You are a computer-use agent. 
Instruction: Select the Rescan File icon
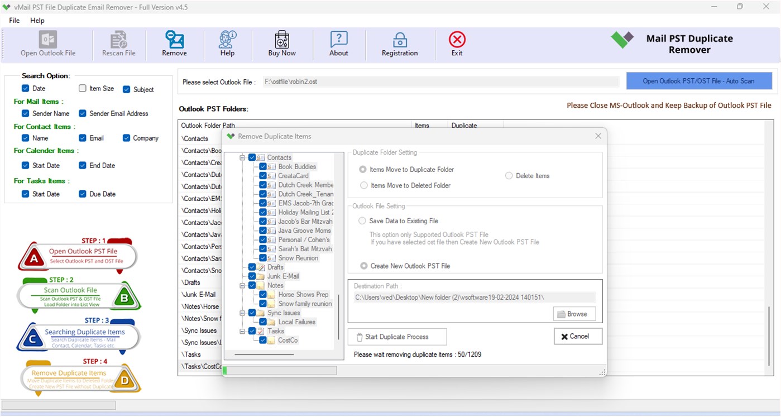pos(118,44)
